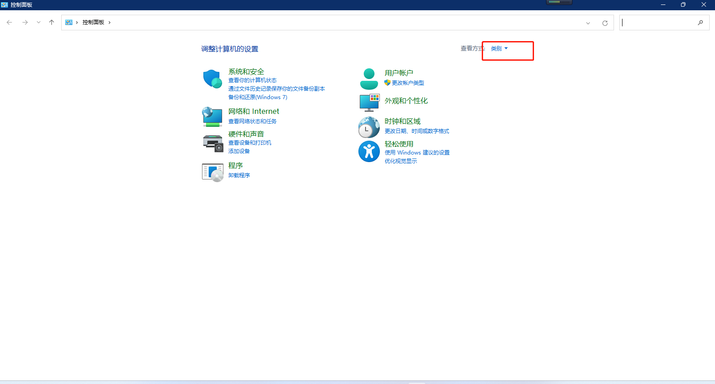The width and height of the screenshot is (715, 384).
Task: Click 更改日期、时间或数字格式 link
Action: [x=417, y=131]
